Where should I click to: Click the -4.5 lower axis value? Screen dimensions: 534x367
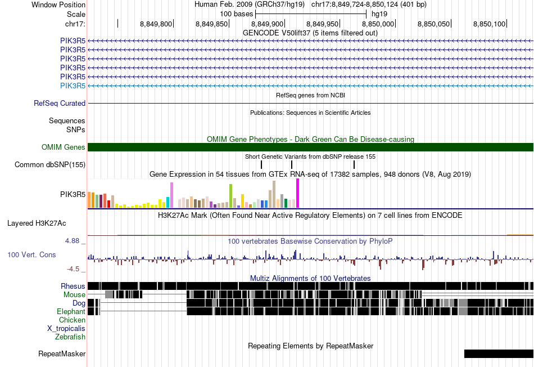coord(73,268)
